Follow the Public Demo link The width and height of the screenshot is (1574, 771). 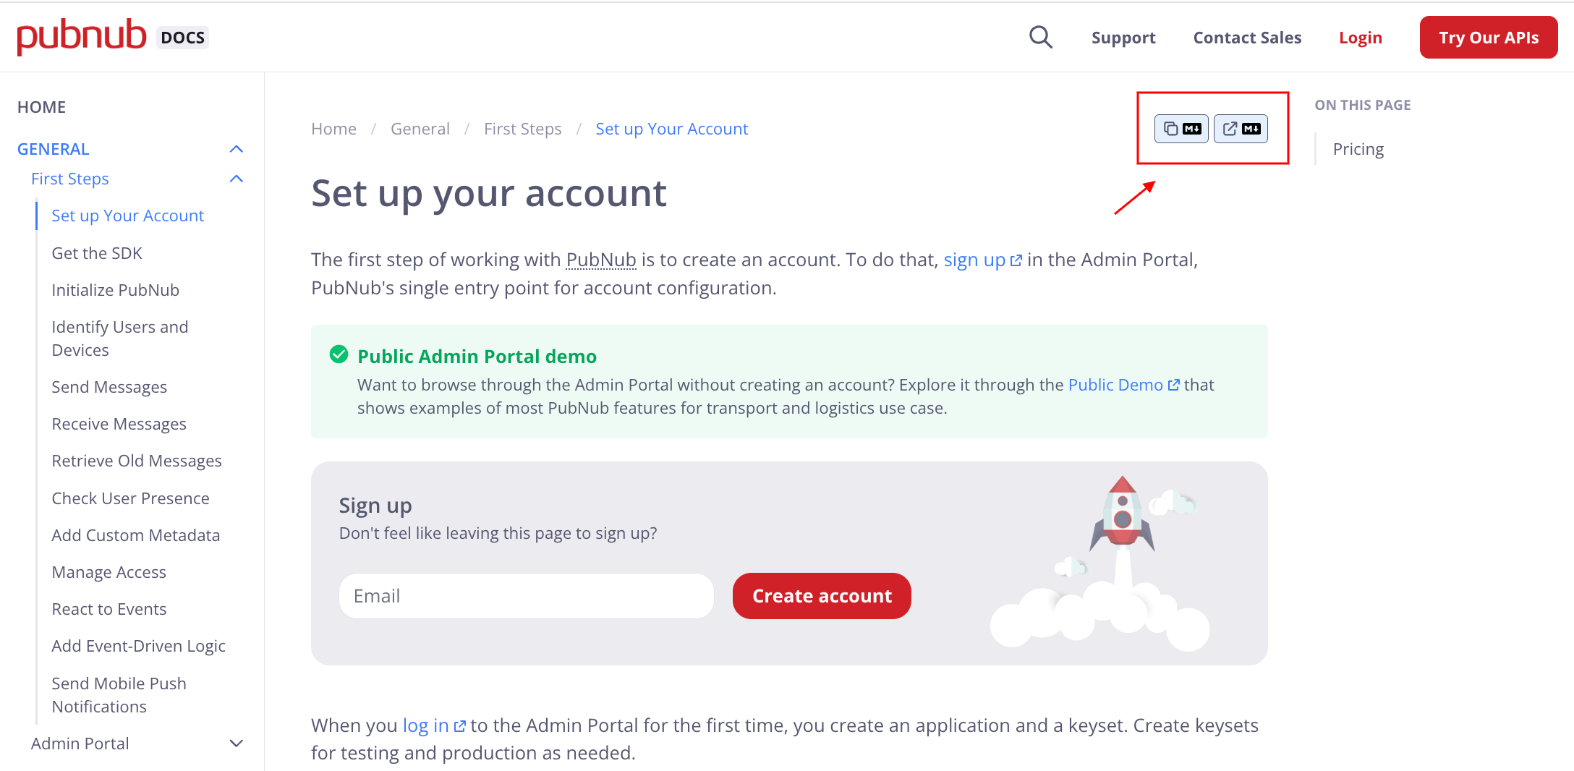click(1114, 384)
